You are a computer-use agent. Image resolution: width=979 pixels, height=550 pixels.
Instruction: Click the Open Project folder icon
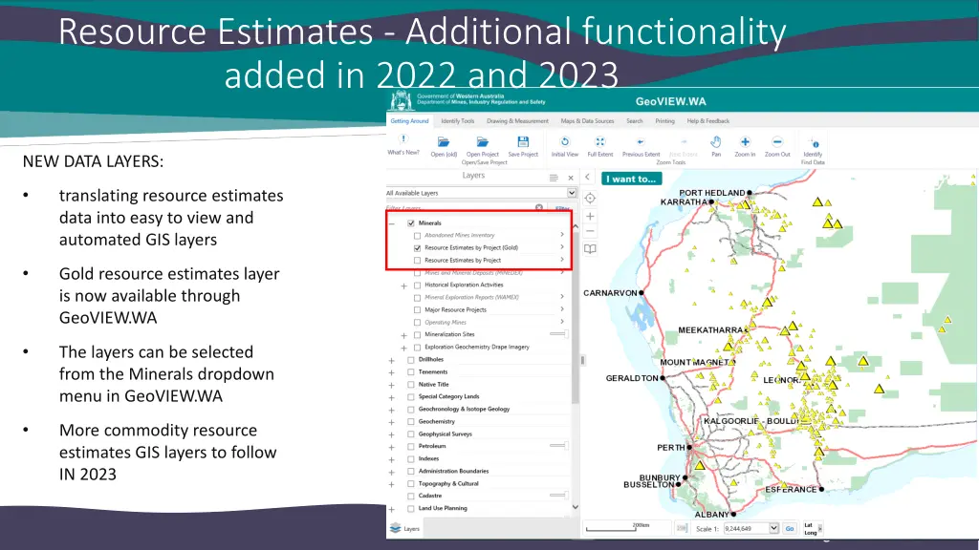[x=482, y=142]
